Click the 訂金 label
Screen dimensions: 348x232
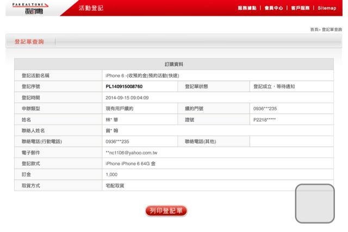[26, 174]
